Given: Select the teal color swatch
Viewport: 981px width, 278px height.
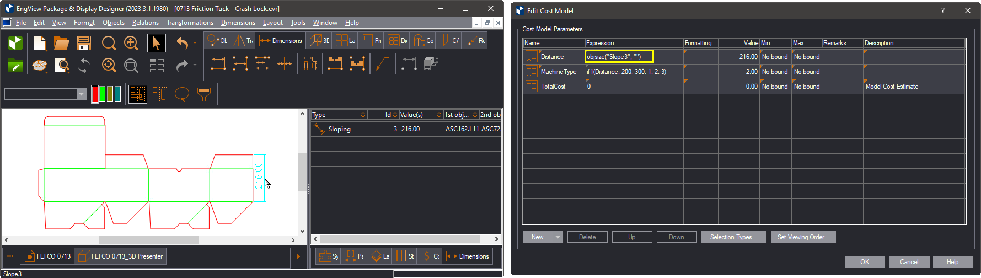Looking at the screenshot, I should pos(117,94).
